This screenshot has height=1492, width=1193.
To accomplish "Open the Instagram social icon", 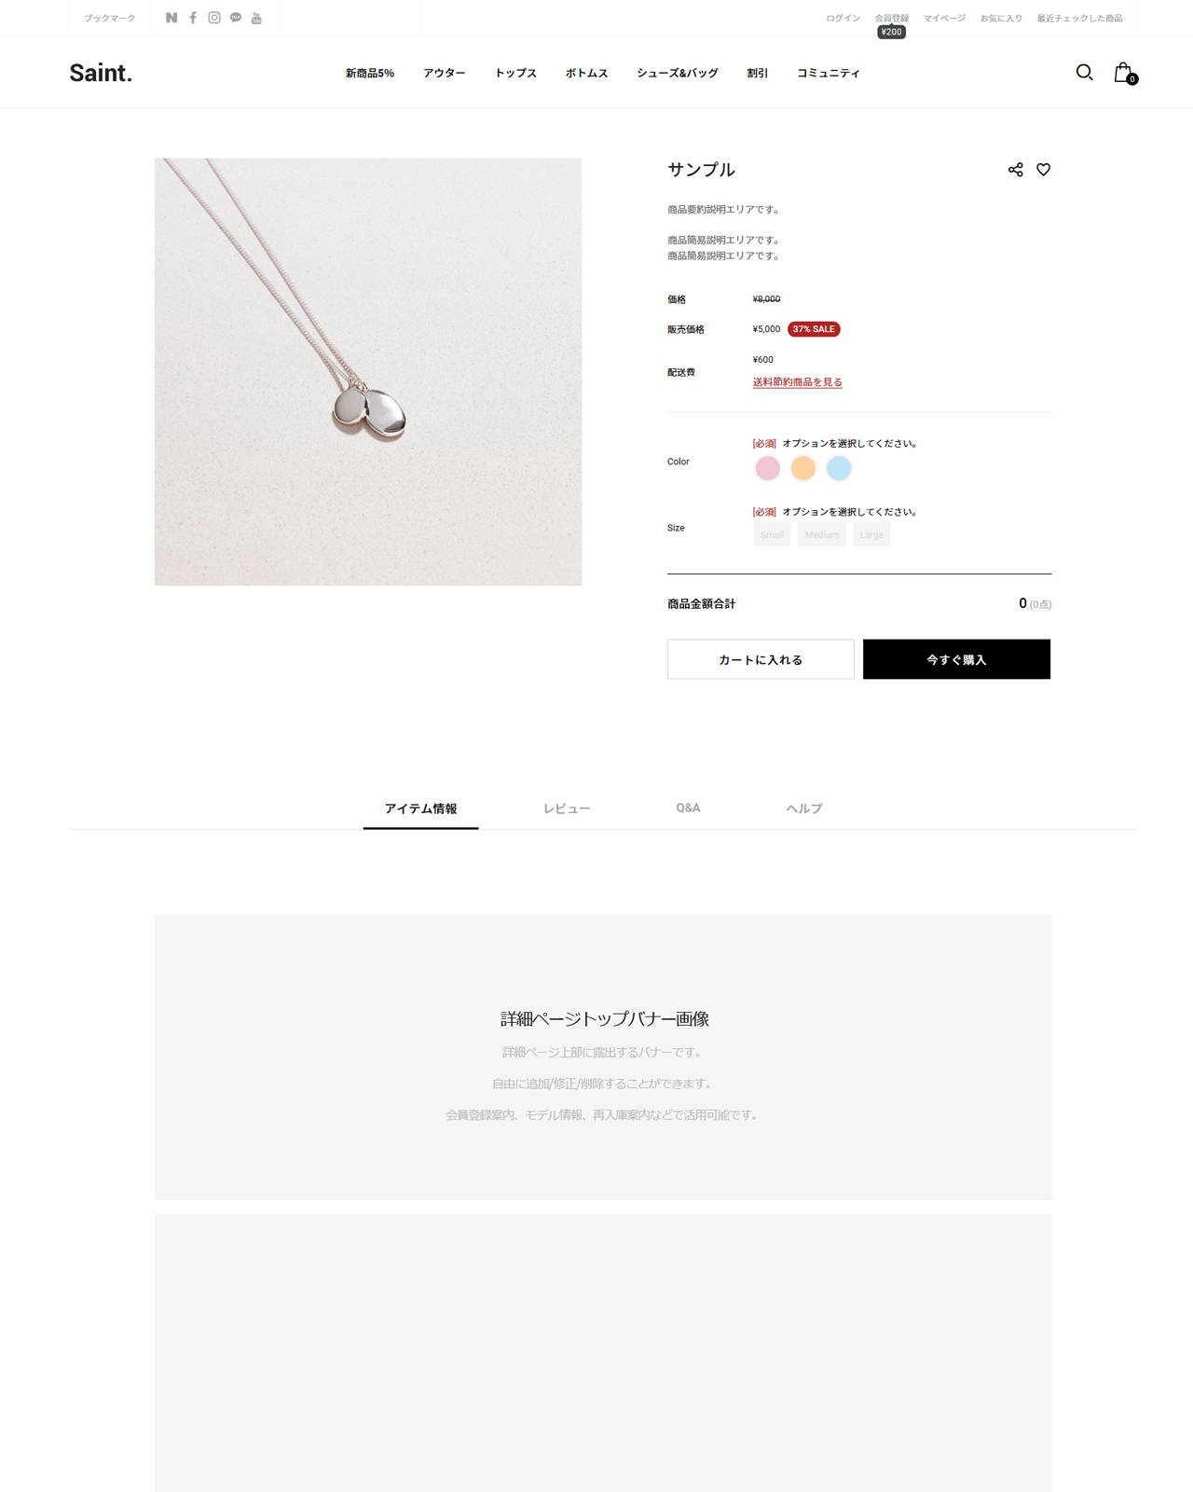I will tap(214, 18).
